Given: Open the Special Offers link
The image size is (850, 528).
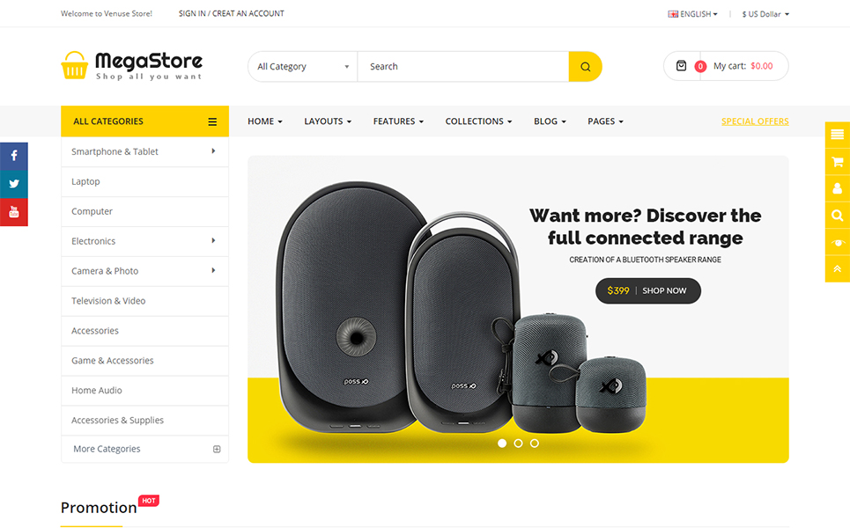Looking at the screenshot, I should pos(755,121).
